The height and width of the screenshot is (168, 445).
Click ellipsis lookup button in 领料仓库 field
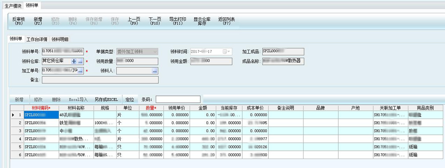pos(80,61)
